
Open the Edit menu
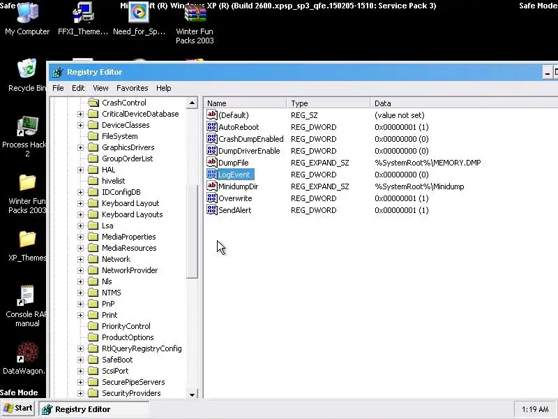click(78, 88)
